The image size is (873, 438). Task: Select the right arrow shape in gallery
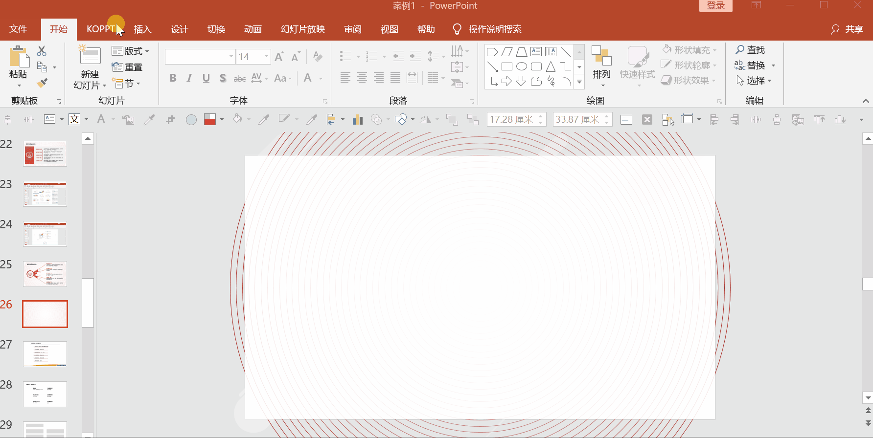pyautogui.click(x=507, y=81)
